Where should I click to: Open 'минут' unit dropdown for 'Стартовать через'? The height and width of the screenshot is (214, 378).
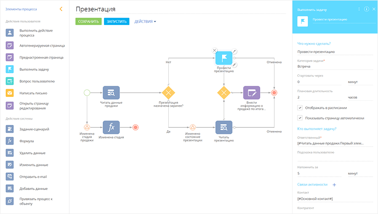pyautogui.click(x=360, y=82)
